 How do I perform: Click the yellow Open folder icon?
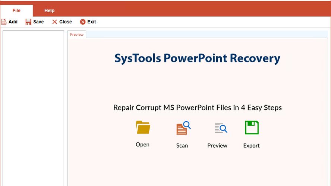[143, 127]
